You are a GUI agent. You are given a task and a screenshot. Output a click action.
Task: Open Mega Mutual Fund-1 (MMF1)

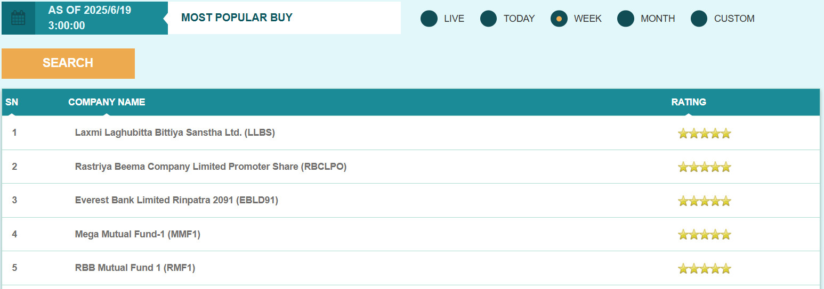(x=138, y=234)
